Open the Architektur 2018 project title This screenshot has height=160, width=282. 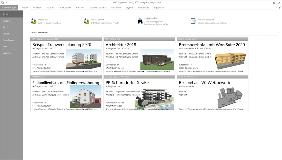pyautogui.click(x=121, y=45)
